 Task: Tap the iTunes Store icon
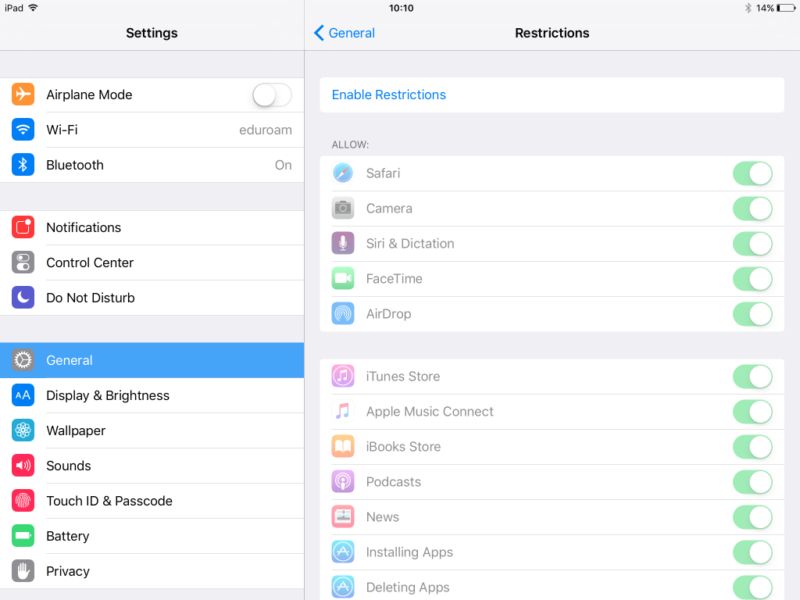coord(343,376)
